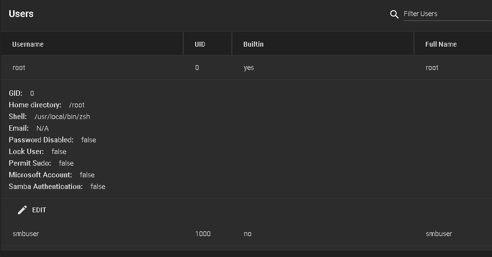This screenshot has height=257, width=492.
Task: Focus the Filter Users field
Action: (447, 14)
